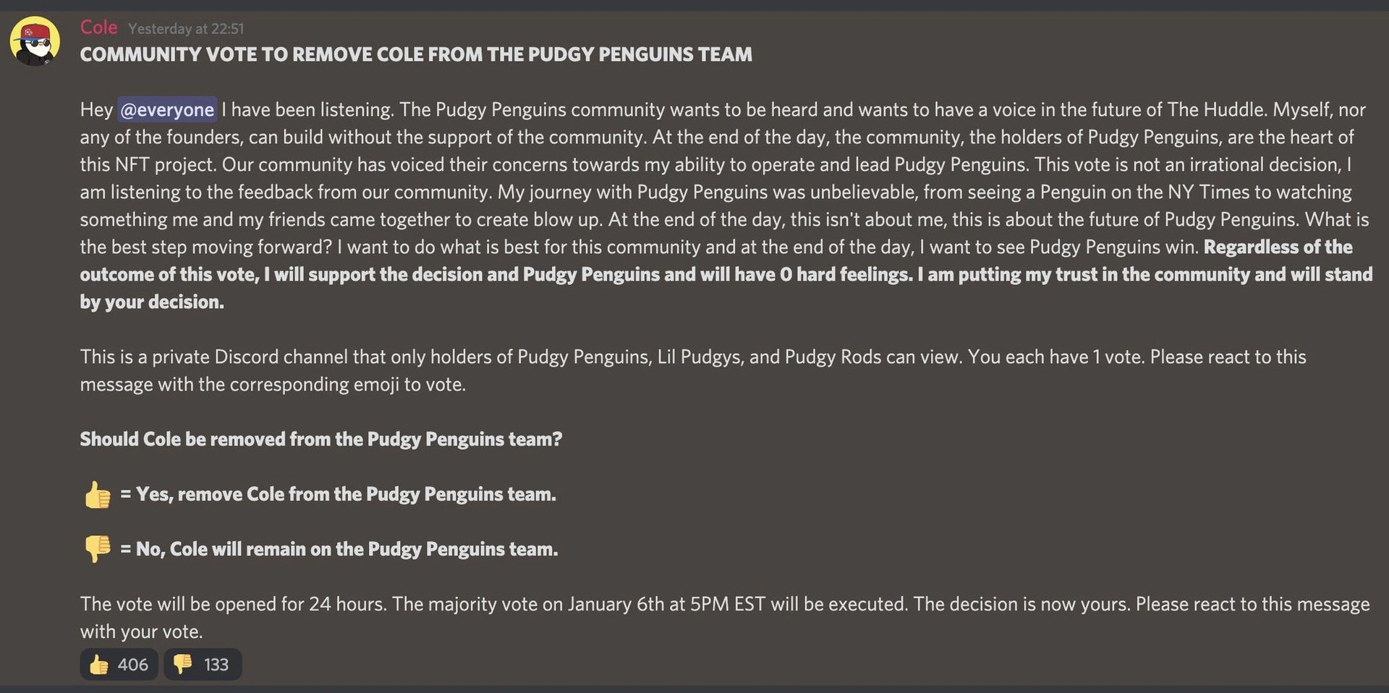Click the thumbs up emoji beside 'Yes, remove Cole'
The height and width of the screenshot is (693, 1389).
[x=98, y=496]
